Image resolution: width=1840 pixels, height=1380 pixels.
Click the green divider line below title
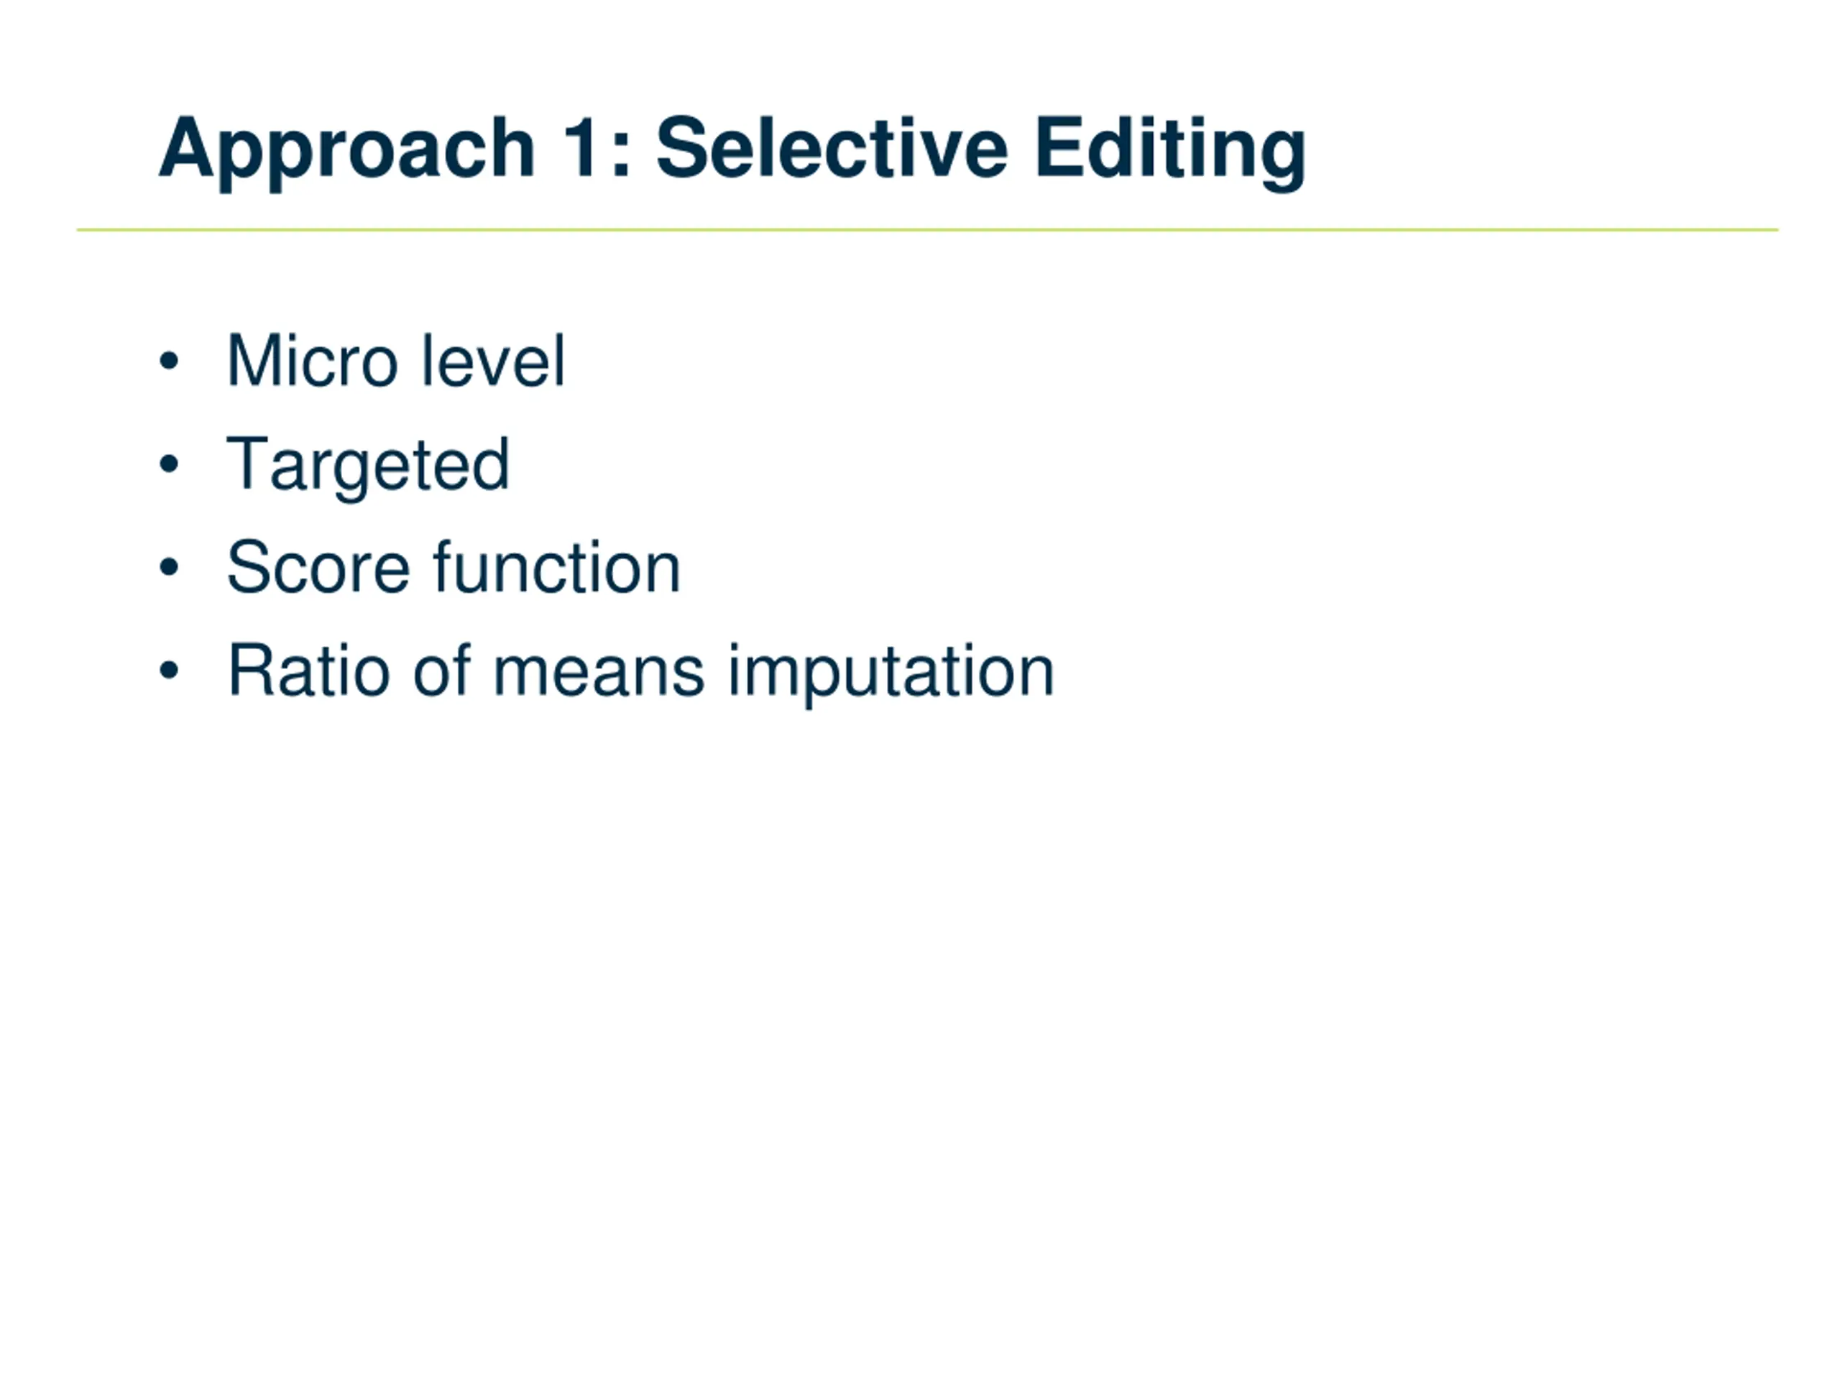(x=927, y=229)
